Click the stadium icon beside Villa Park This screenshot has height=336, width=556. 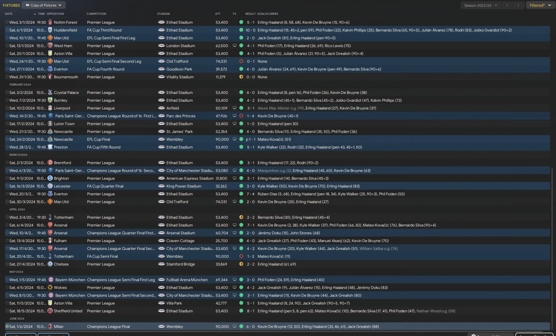pyautogui.click(x=161, y=303)
